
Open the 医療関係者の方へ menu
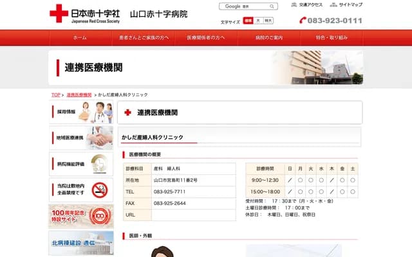[206, 38]
